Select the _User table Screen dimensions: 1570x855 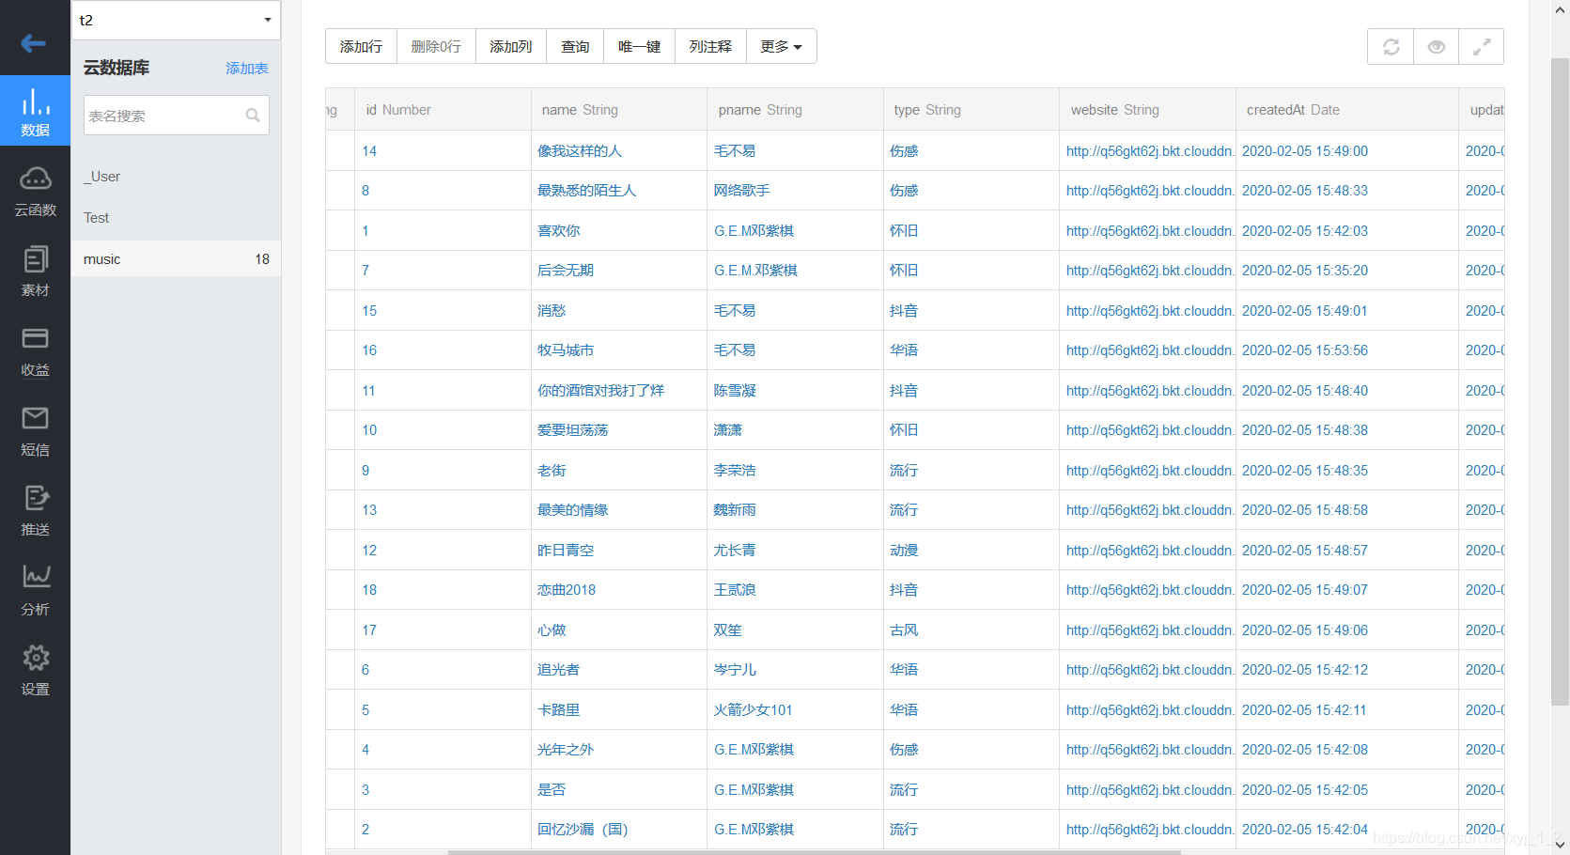[x=176, y=177]
